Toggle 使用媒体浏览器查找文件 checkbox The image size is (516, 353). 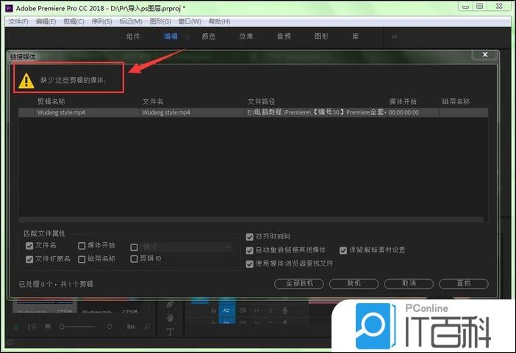pyautogui.click(x=249, y=264)
